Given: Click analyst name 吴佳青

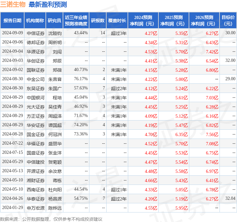Looking at the screenshot, I should point(55,107).
